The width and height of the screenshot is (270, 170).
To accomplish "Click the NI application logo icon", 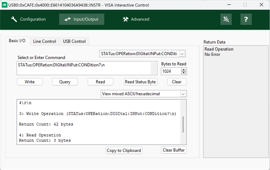I will click(4, 5).
